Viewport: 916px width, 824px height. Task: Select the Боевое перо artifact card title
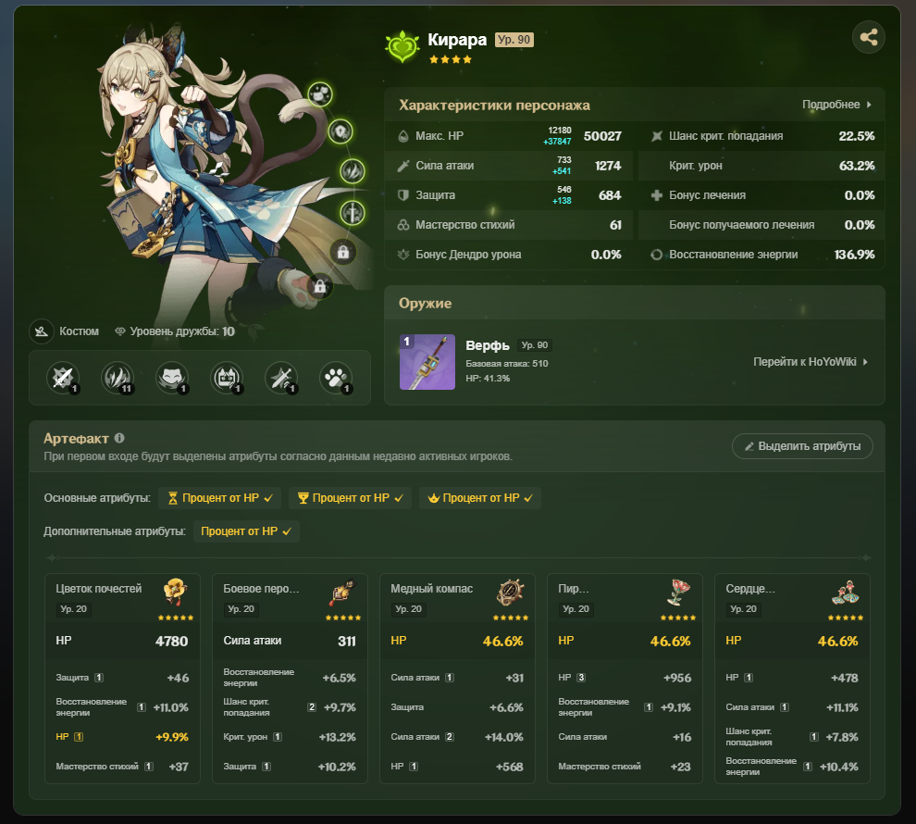[261, 589]
